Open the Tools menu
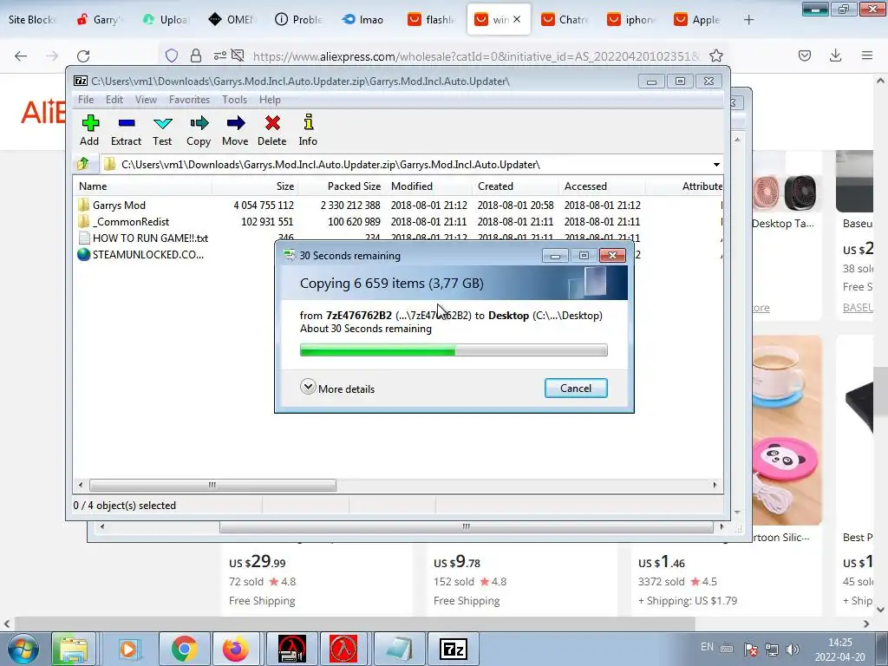This screenshot has width=888, height=666. [x=234, y=100]
